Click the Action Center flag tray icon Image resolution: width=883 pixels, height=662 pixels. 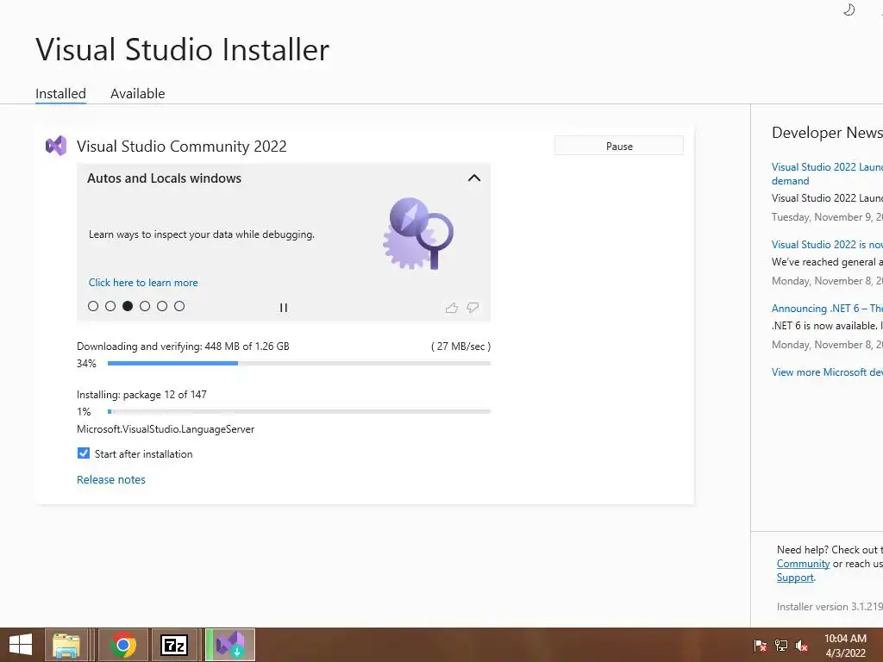pyautogui.click(x=760, y=646)
